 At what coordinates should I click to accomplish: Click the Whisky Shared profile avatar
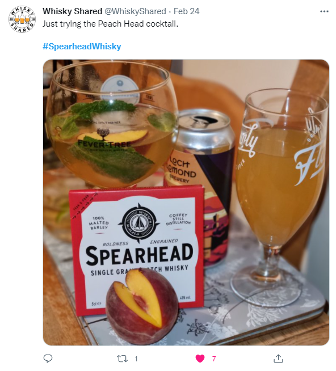22,19
